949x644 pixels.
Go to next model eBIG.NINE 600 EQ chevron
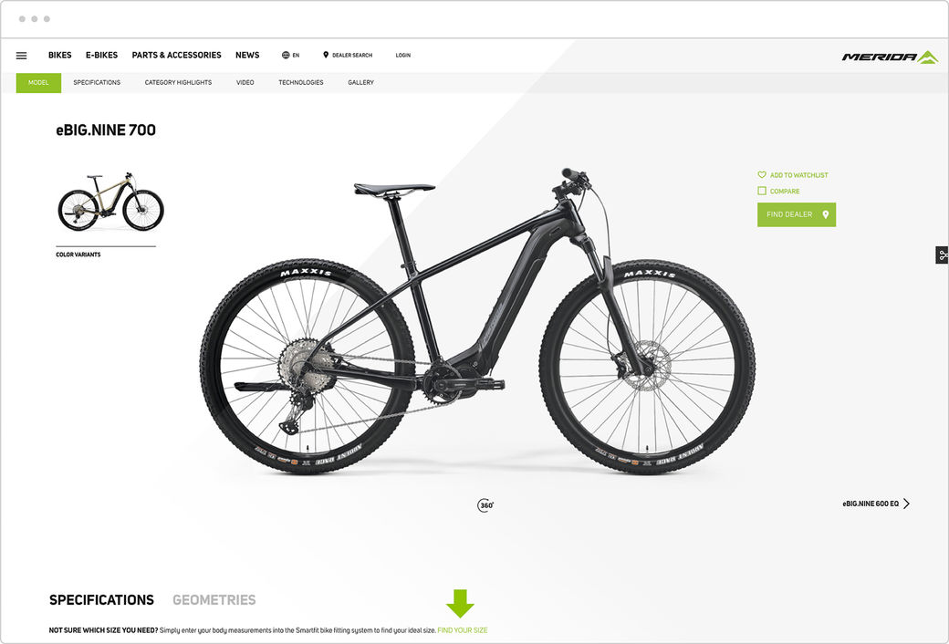pos(906,504)
